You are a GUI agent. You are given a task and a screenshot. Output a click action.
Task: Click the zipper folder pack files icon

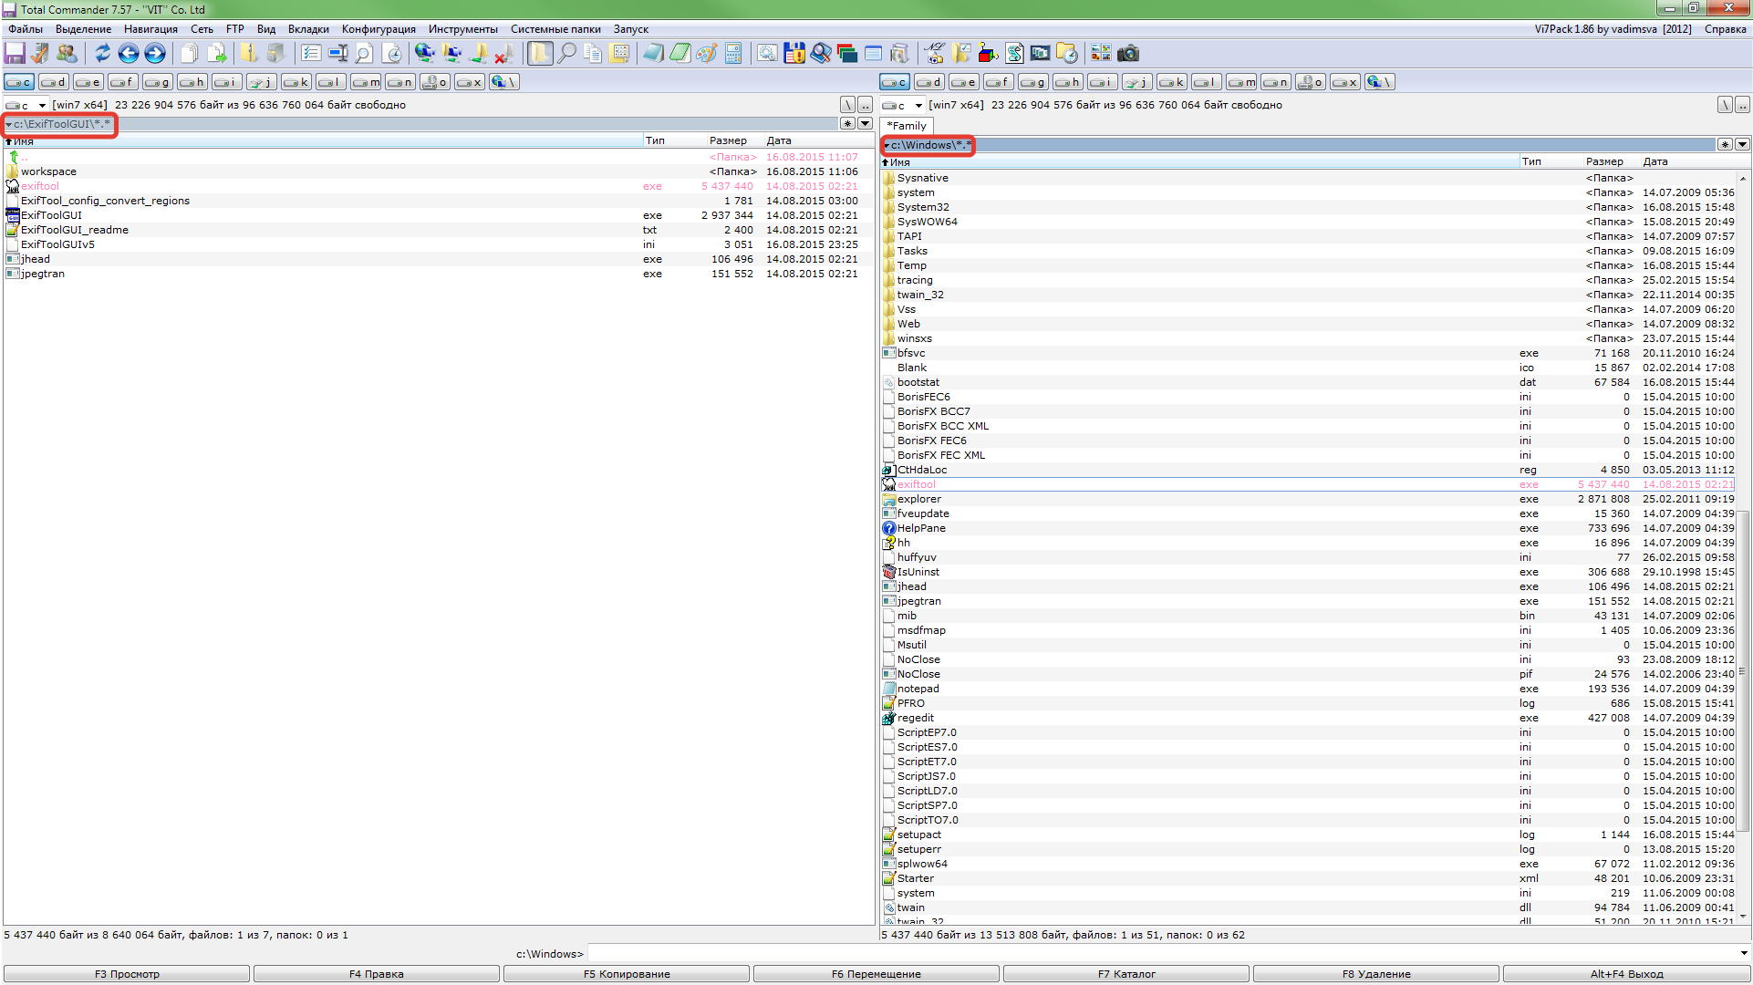pos(249,53)
